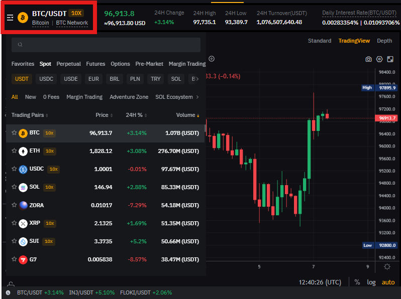Take a chart snapshot with camera icon
This screenshot has height=299, width=401.
[368, 59]
